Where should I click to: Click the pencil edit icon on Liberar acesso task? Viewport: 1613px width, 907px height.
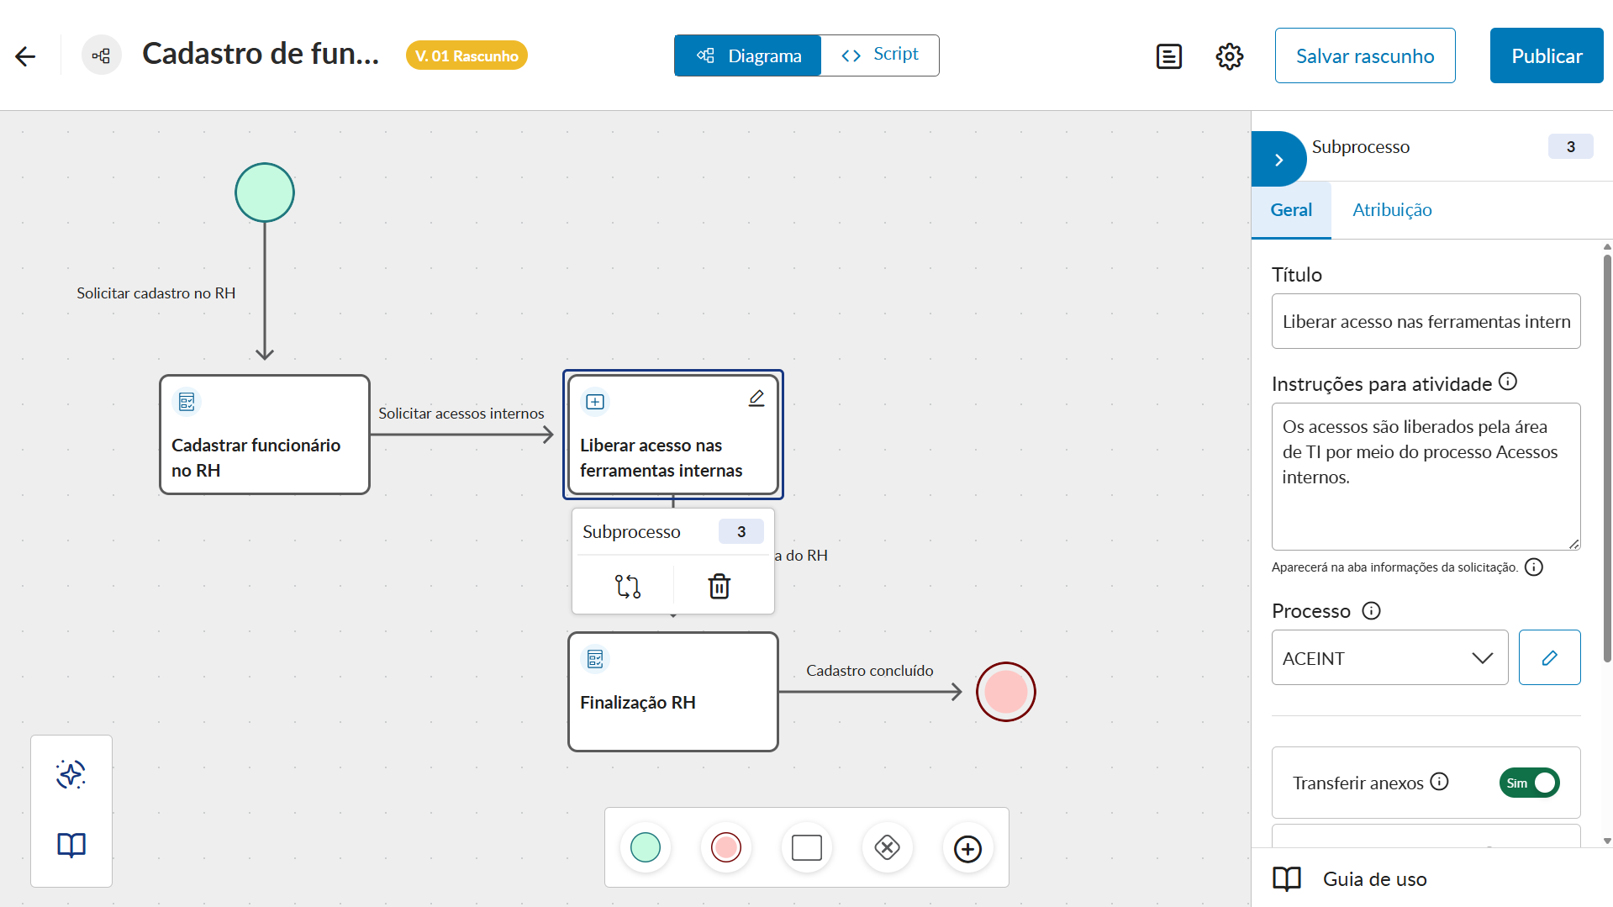click(x=756, y=398)
